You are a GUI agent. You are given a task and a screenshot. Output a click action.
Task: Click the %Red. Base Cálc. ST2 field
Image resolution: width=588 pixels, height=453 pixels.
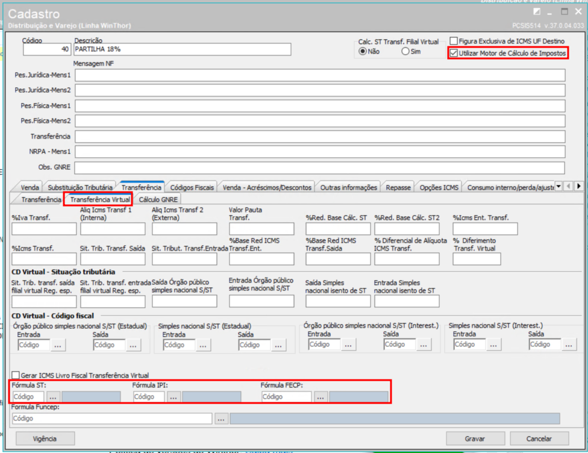point(407,229)
